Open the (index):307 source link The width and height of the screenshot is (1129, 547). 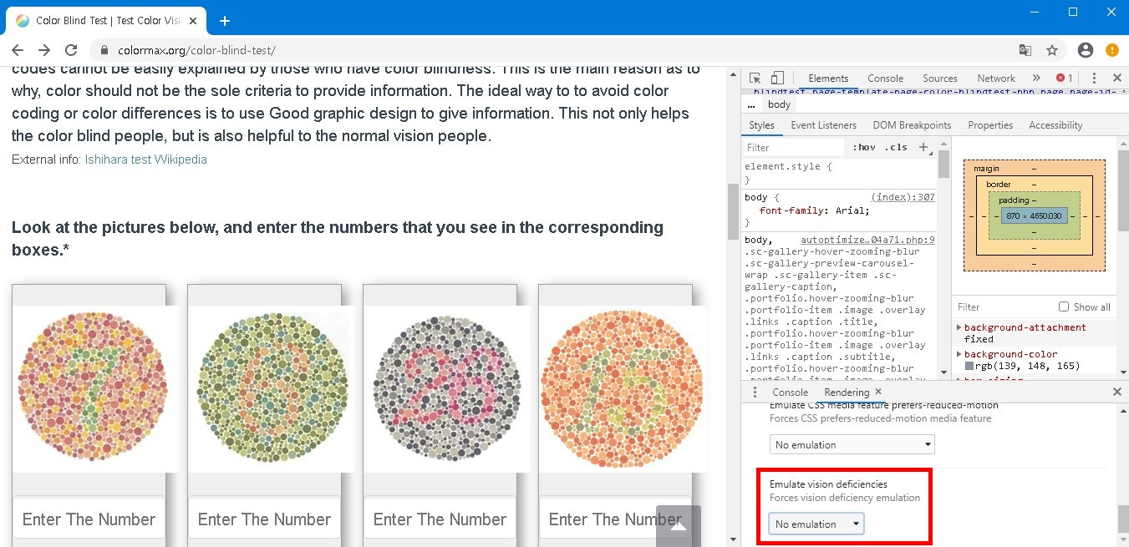coord(903,197)
